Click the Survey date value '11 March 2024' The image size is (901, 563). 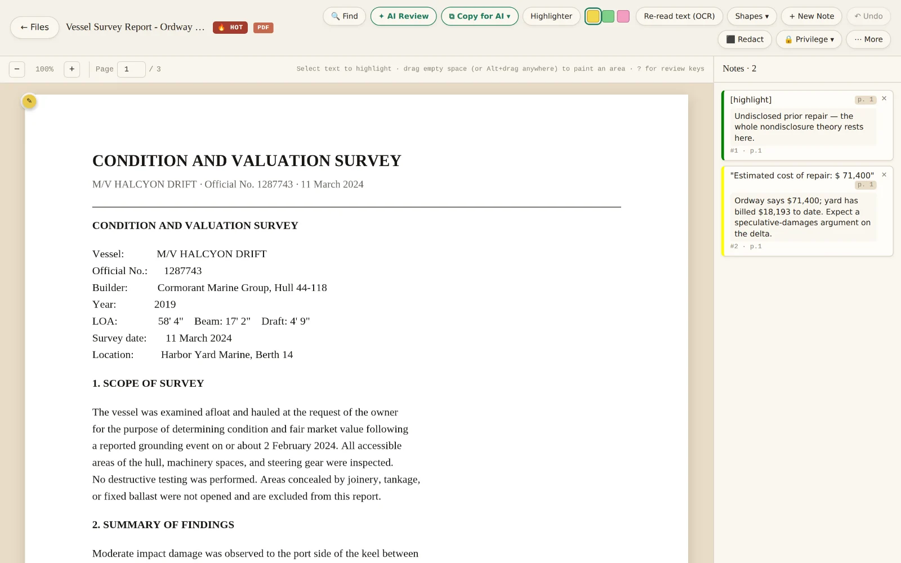coord(199,338)
